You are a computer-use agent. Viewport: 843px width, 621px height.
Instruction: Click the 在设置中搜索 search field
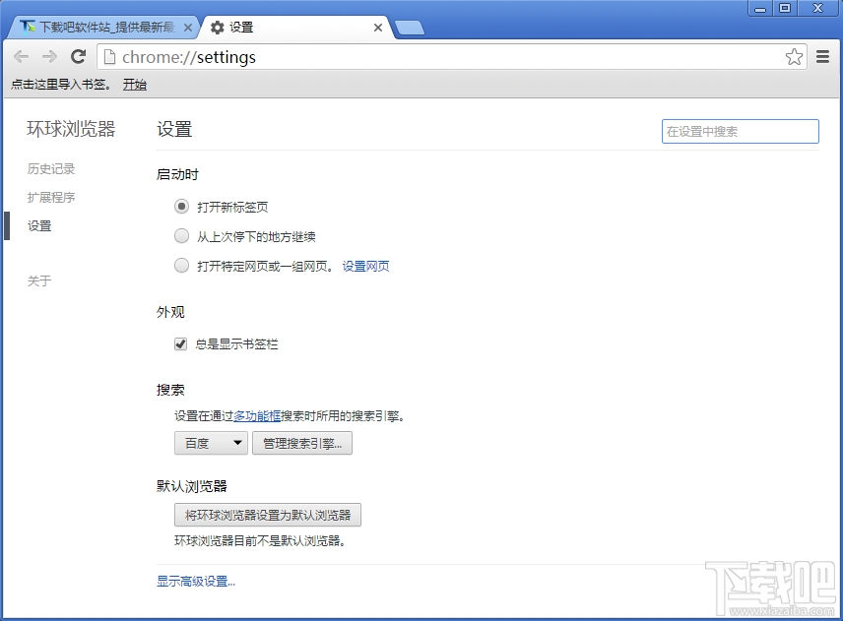pos(740,131)
